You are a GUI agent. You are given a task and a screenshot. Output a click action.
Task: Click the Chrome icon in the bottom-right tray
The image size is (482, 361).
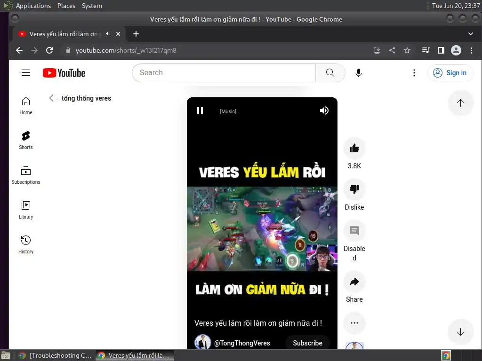coord(446,355)
